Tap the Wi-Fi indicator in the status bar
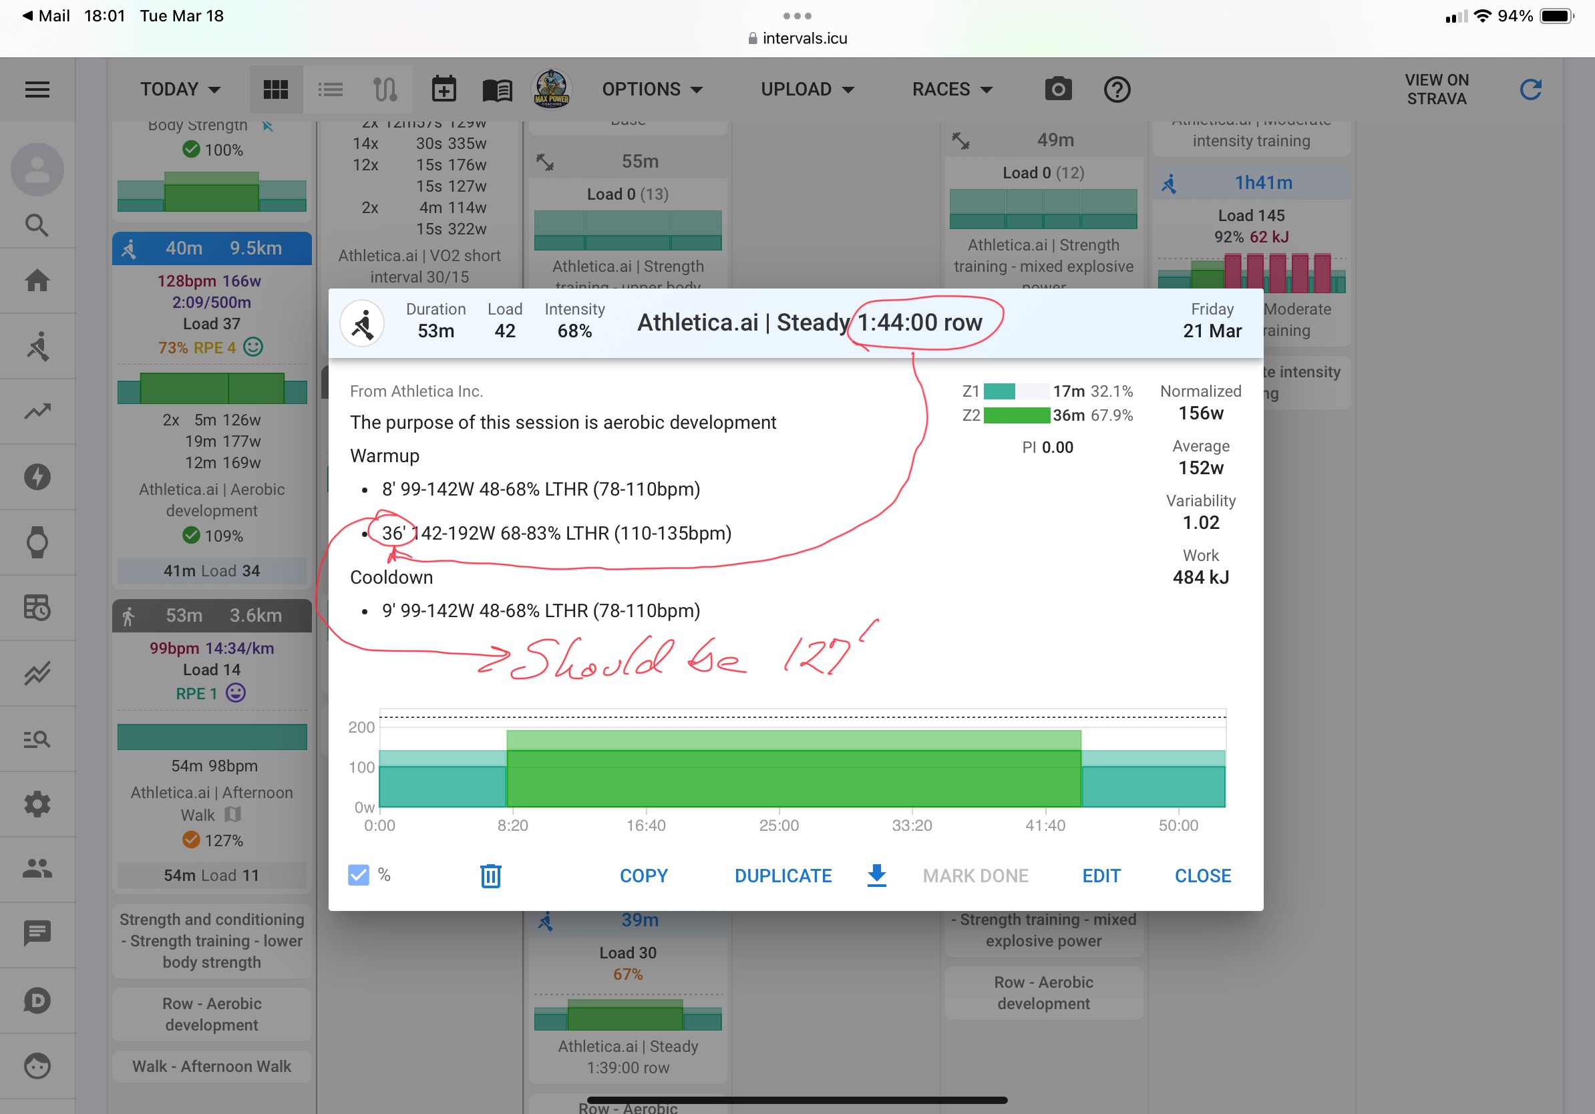1595x1114 pixels. point(1483,15)
